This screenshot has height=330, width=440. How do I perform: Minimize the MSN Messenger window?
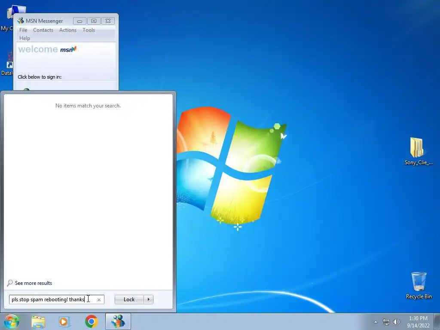pos(79,21)
